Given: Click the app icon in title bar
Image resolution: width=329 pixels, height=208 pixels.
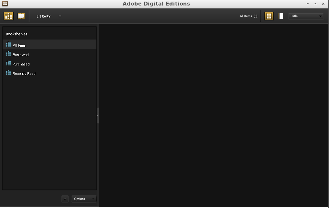Looking at the screenshot, I should pyautogui.click(x=5, y=4).
